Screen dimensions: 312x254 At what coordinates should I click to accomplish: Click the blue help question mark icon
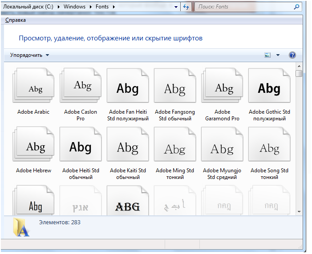pos(292,55)
